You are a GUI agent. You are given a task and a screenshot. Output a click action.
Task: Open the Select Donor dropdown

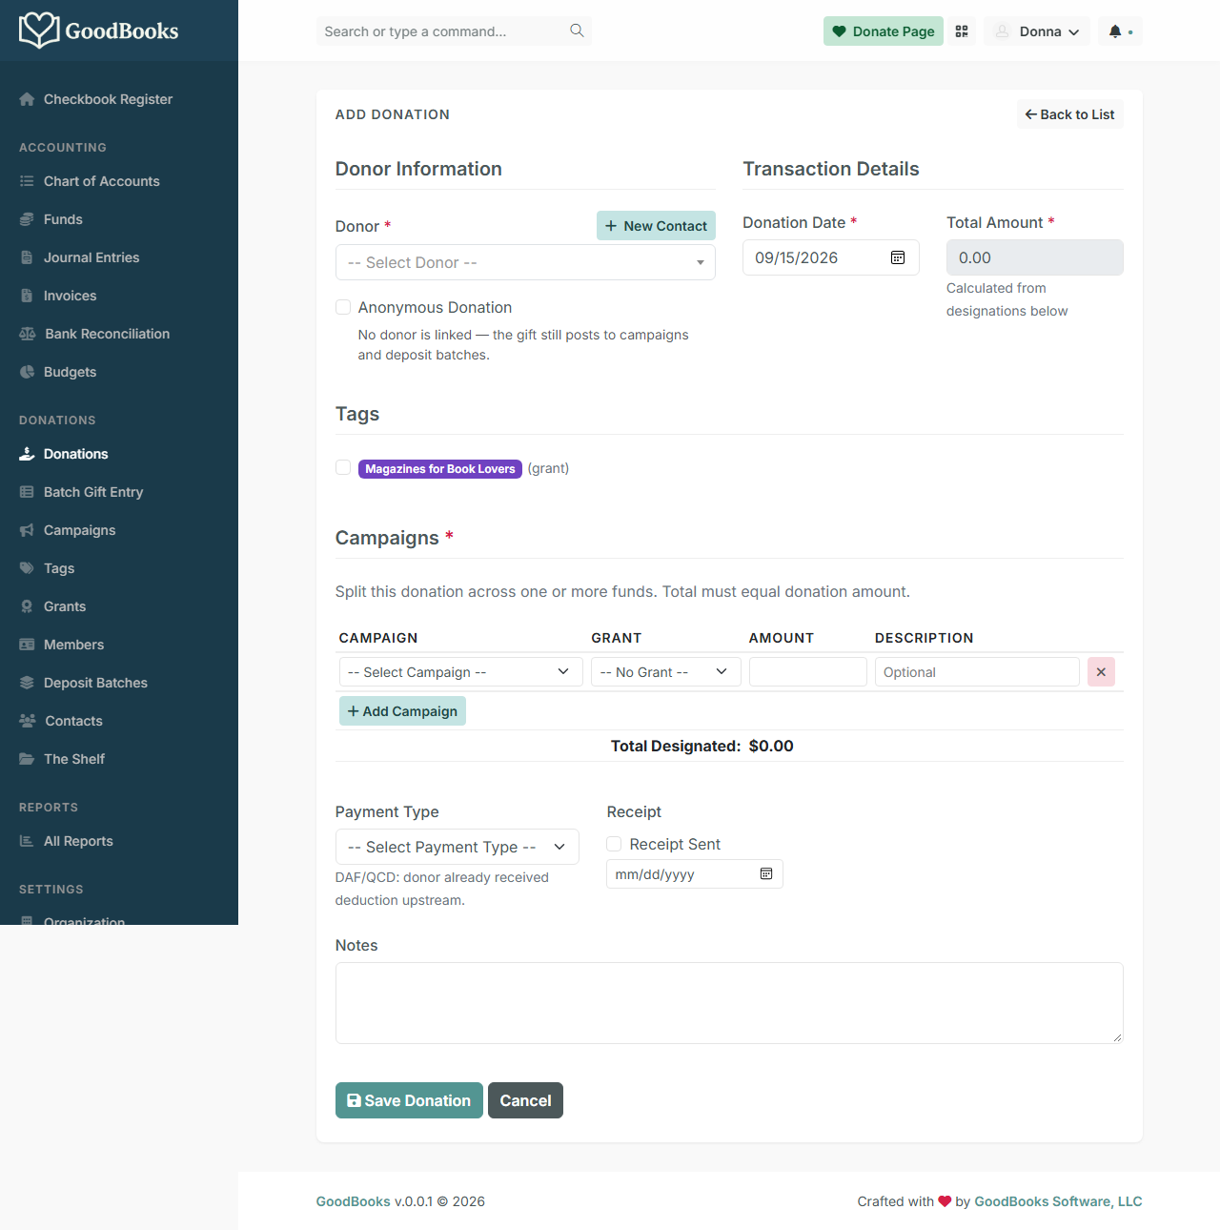525,262
